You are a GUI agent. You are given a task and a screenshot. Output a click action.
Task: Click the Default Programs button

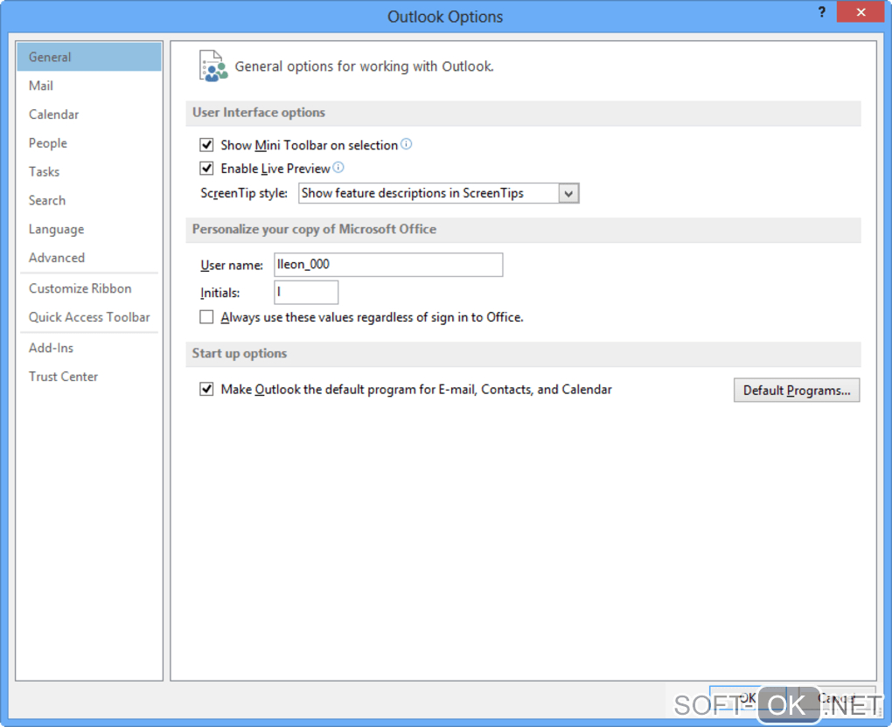797,390
